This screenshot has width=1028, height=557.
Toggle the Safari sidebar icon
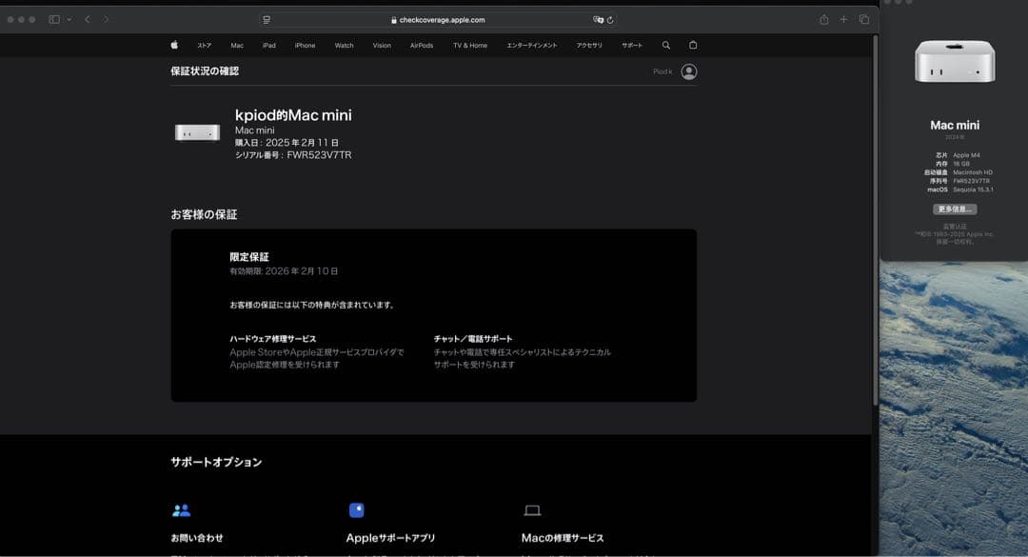pyautogui.click(x=53, y=18)
